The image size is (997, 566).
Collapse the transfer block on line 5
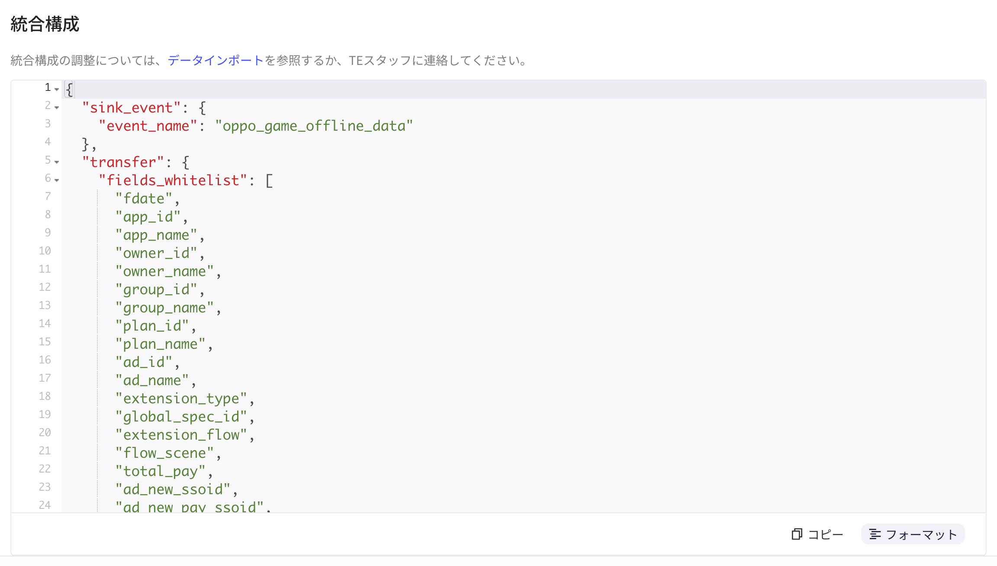tap(57, 162)
